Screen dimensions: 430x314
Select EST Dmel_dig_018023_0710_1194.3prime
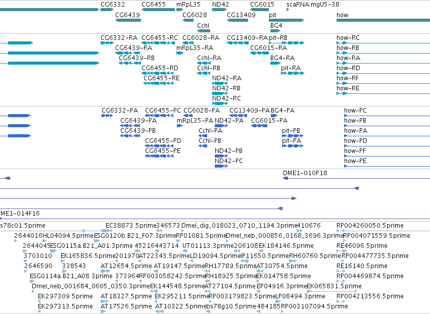click(240, 226)
